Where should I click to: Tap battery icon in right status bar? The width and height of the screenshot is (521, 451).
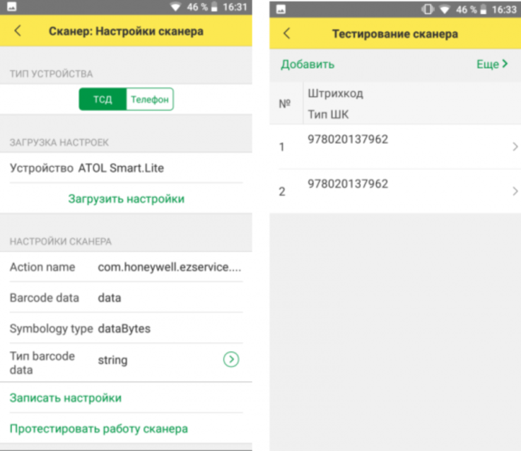(x=484, y=9)
